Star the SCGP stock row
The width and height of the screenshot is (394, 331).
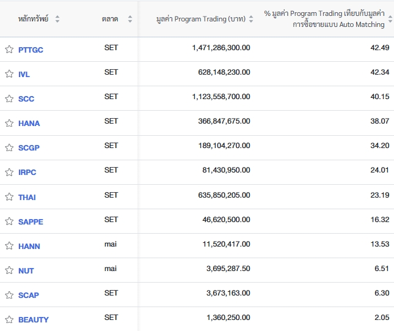coord(9,147)
